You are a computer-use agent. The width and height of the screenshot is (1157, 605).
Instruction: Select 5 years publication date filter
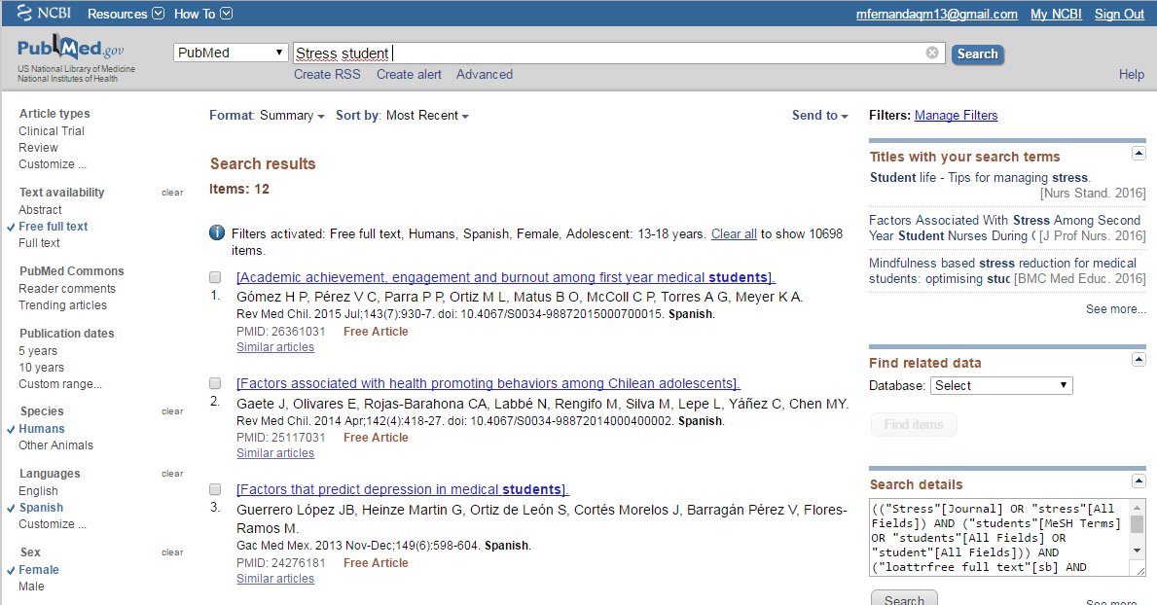[38, 351]
